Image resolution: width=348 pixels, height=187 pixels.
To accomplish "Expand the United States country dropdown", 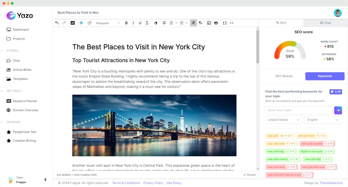I will pyautogui.click(x=284, y=120).
